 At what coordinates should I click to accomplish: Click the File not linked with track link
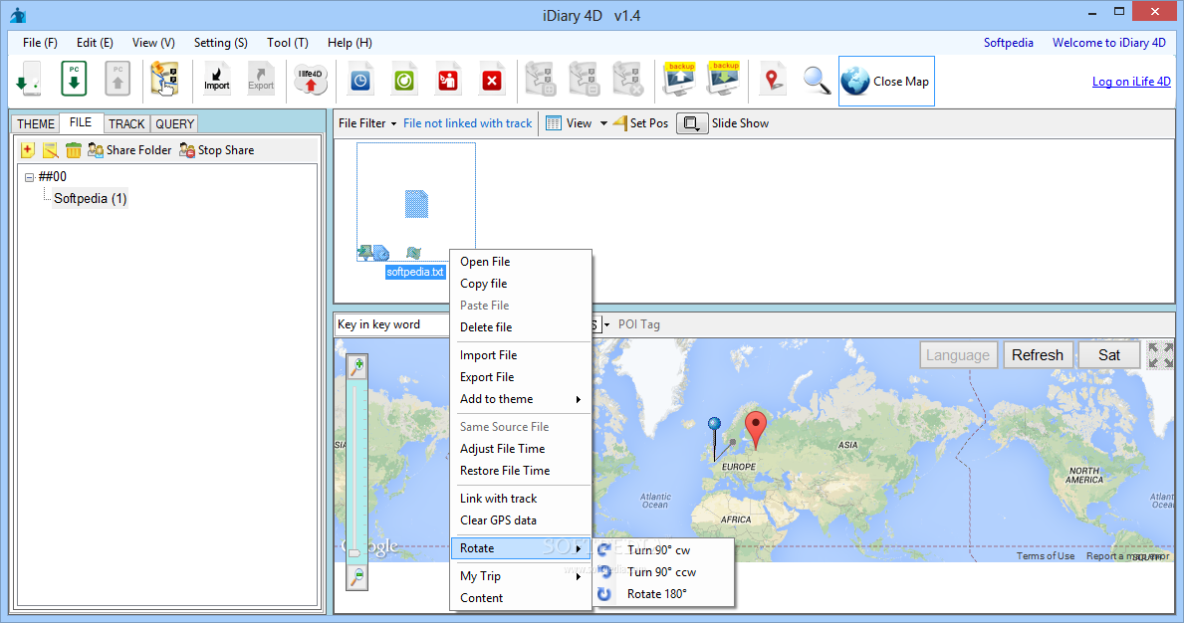point(467,123)
